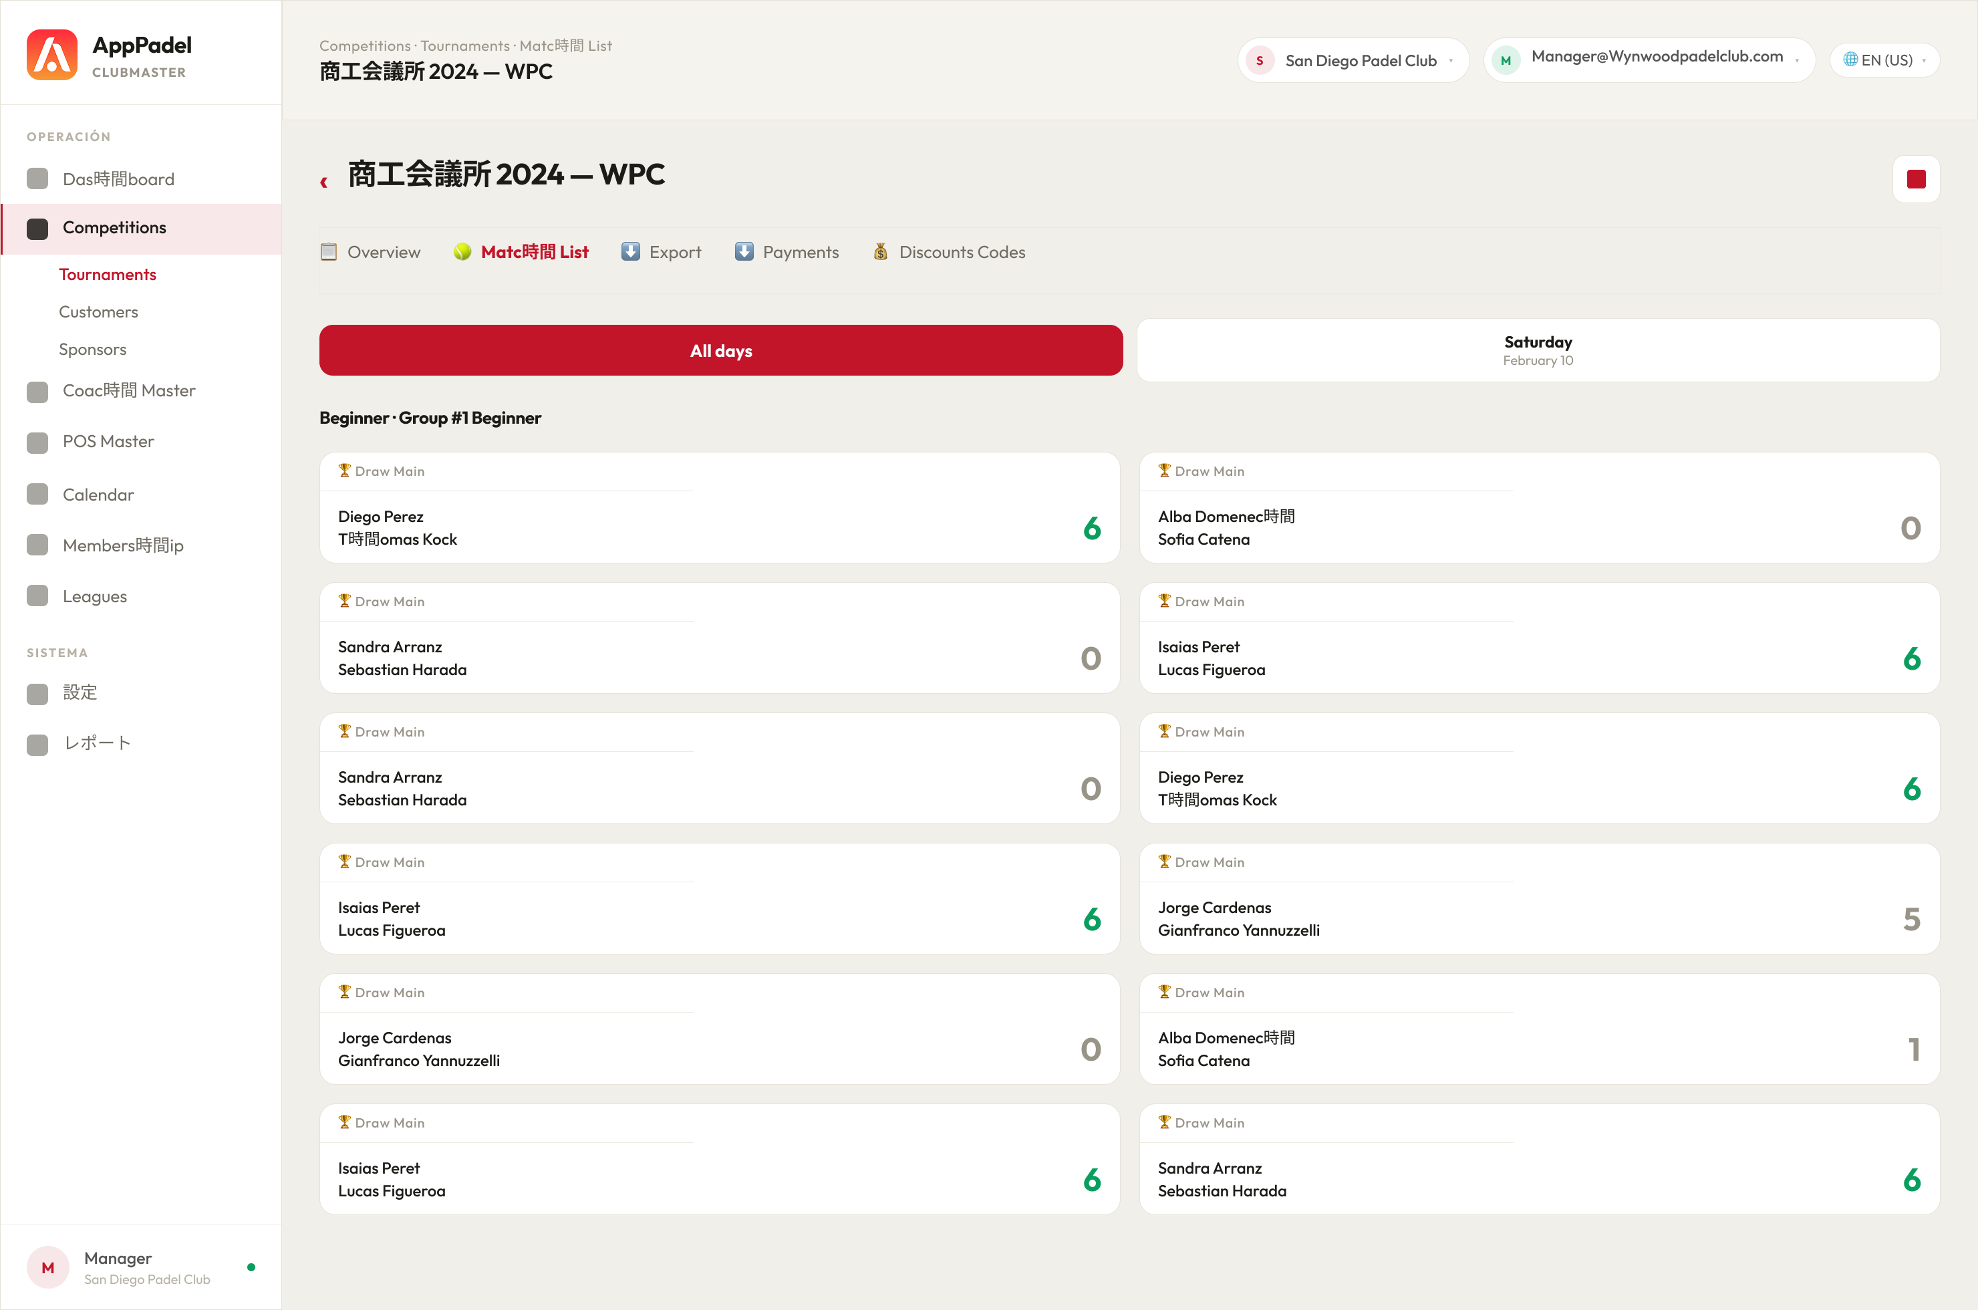The width and height of the screenshot is (1978, 1310).
Task: Select the Match List tab
Action: click(521, 251)
